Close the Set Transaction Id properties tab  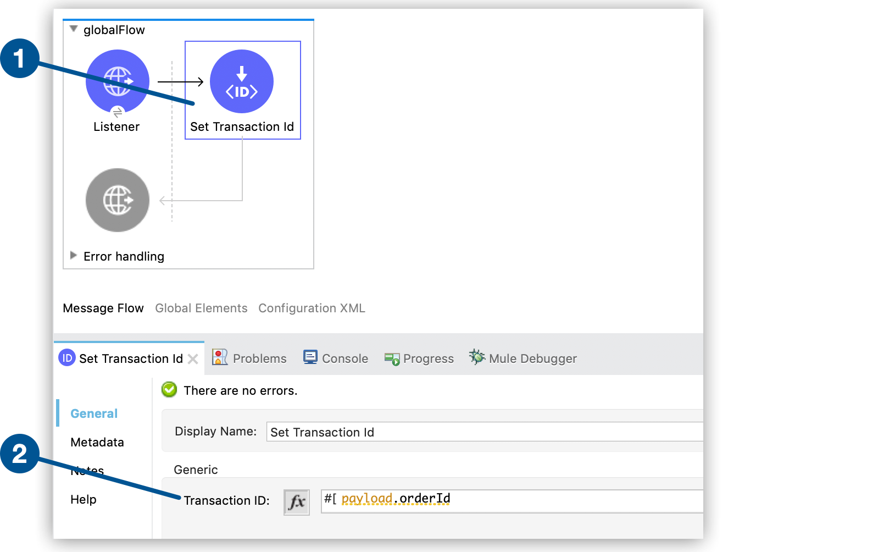click(193, 359)
